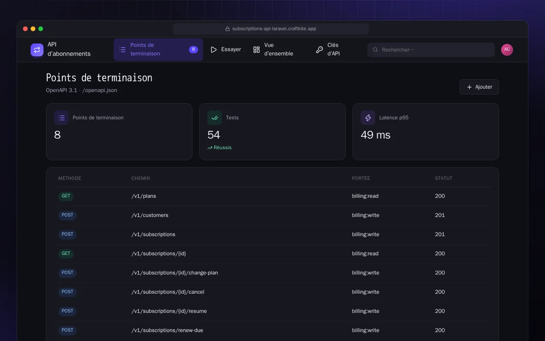This screenshot has height=341, width=545.
Task: Click the key icon for Clés d'API
Action: point(319,50)
